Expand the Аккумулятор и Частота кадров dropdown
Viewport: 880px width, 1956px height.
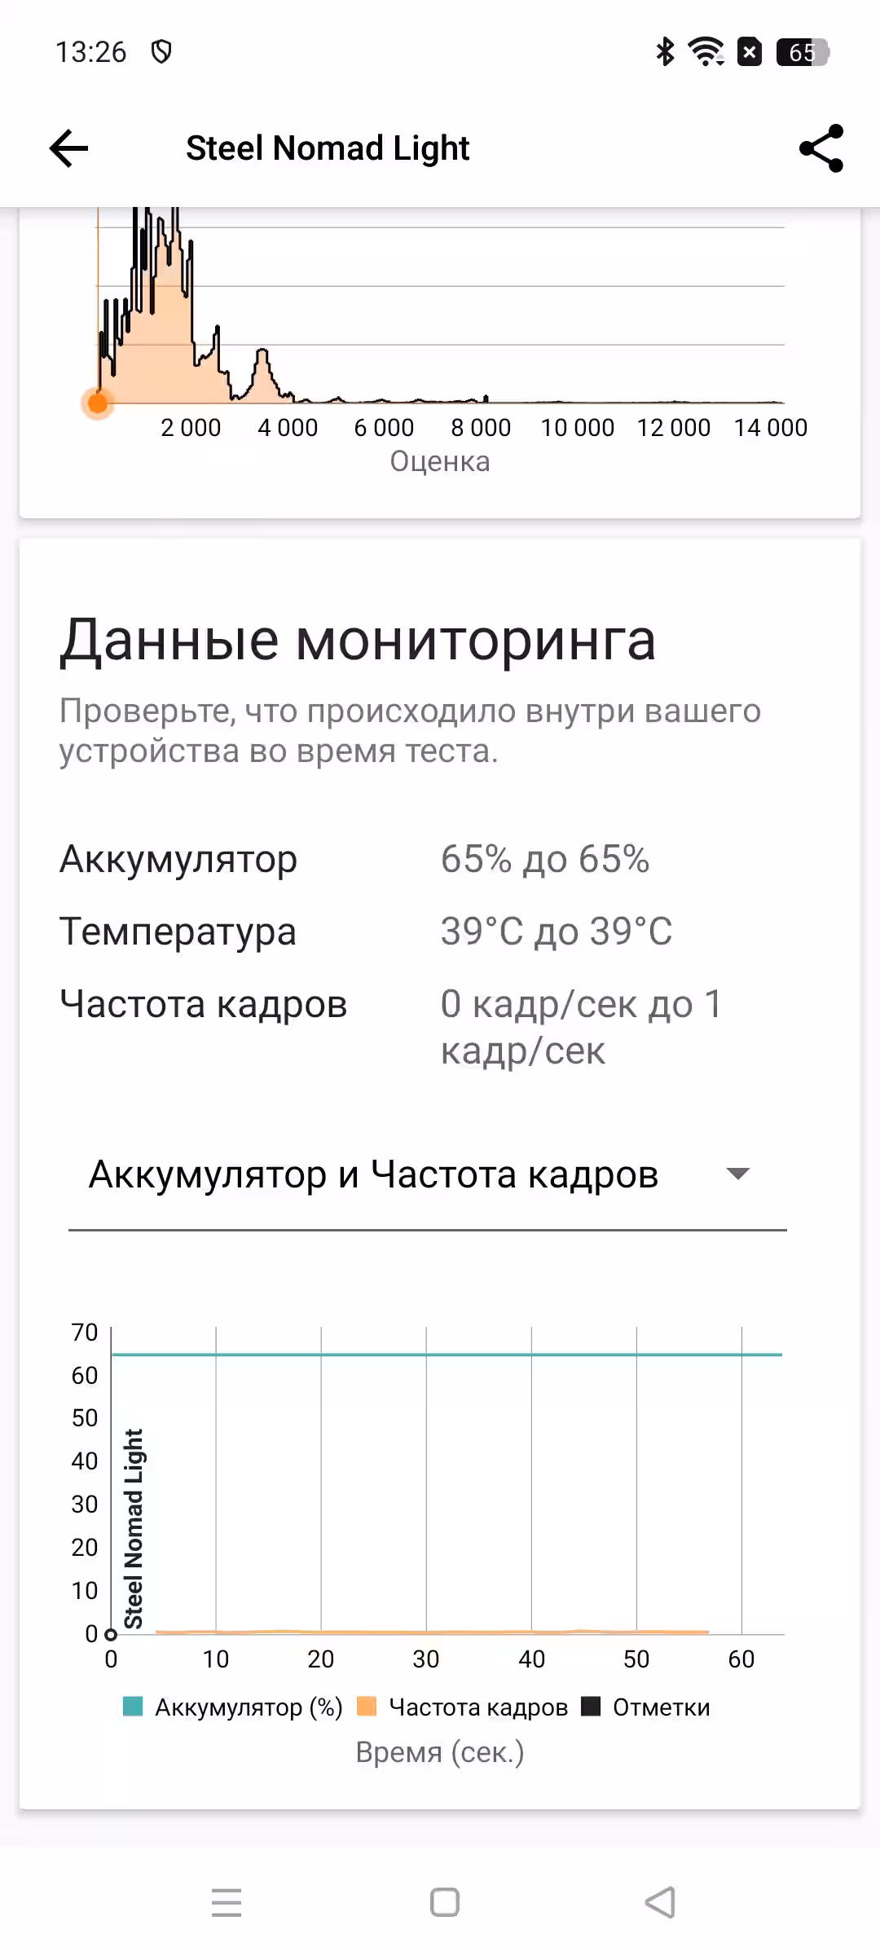tap(373, 1174)
